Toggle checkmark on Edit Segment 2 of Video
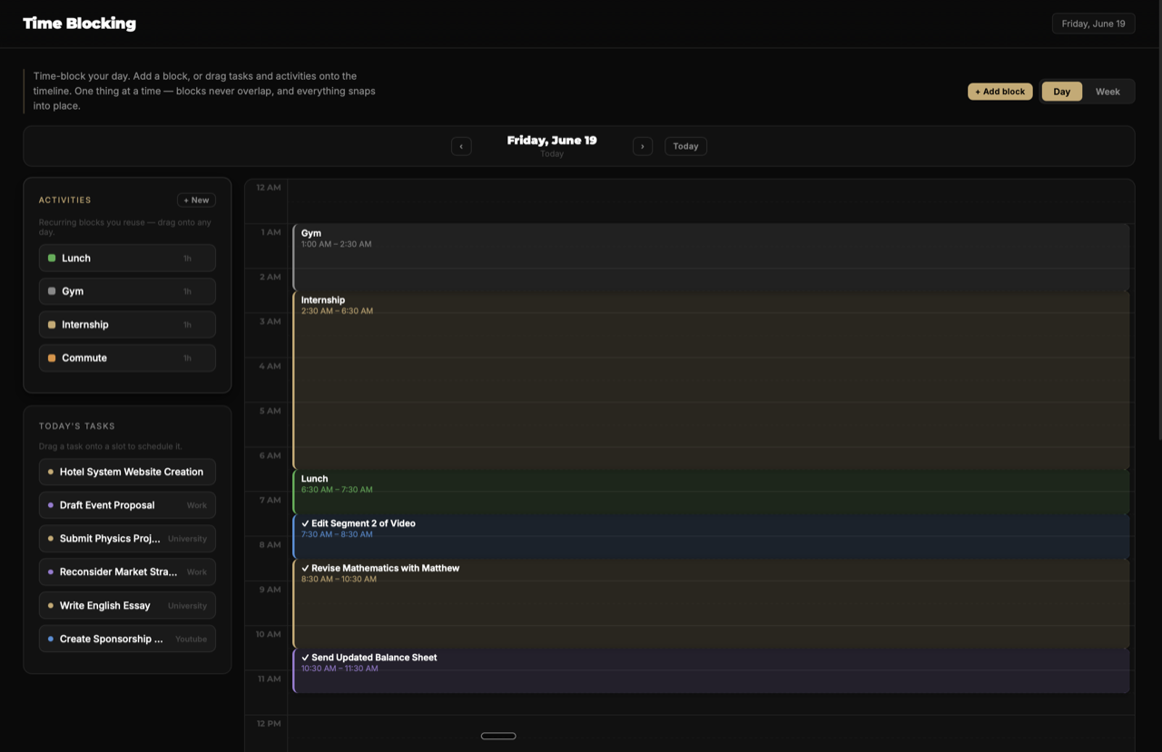This screenshot has width=1162, height=752. coord(305,523)
